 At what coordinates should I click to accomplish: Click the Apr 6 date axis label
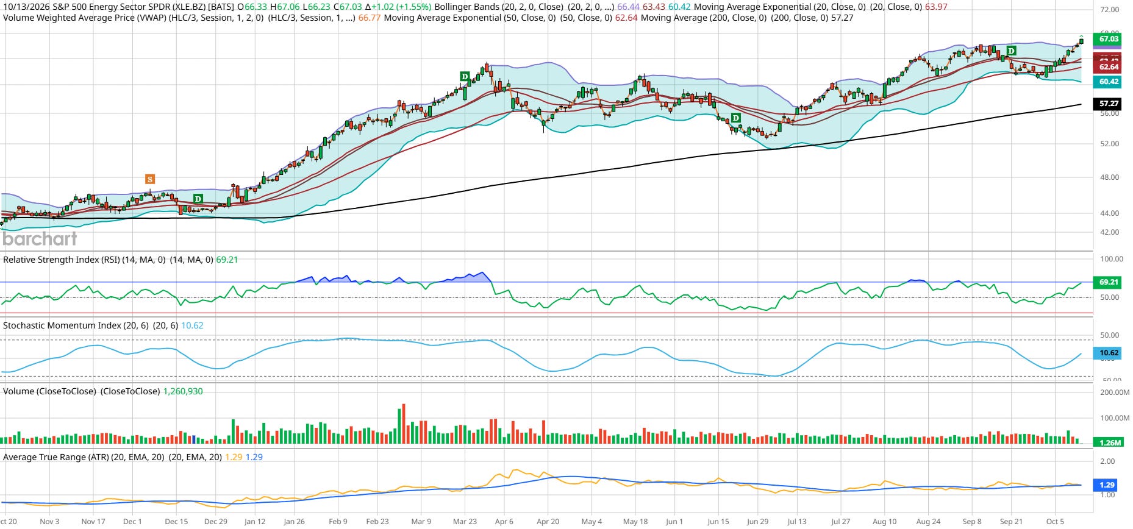504,522
